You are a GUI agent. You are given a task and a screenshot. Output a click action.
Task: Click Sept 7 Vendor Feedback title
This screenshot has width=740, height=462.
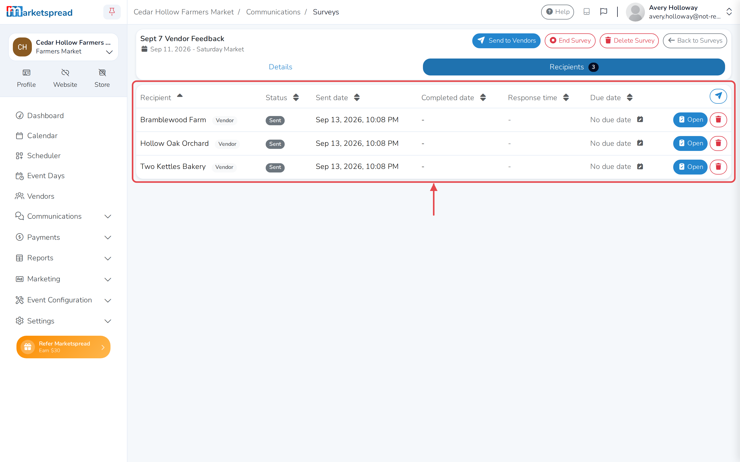pyautogui.click(x=182, y=38)
